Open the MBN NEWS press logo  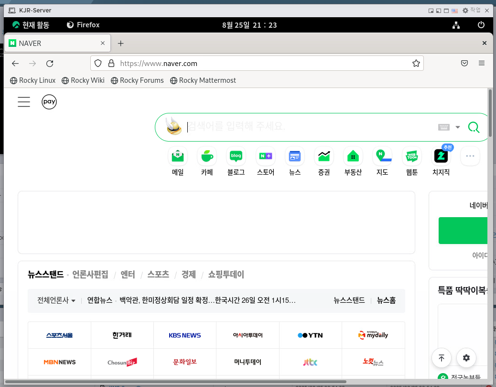pyautogui.click(x=59, y=362)
